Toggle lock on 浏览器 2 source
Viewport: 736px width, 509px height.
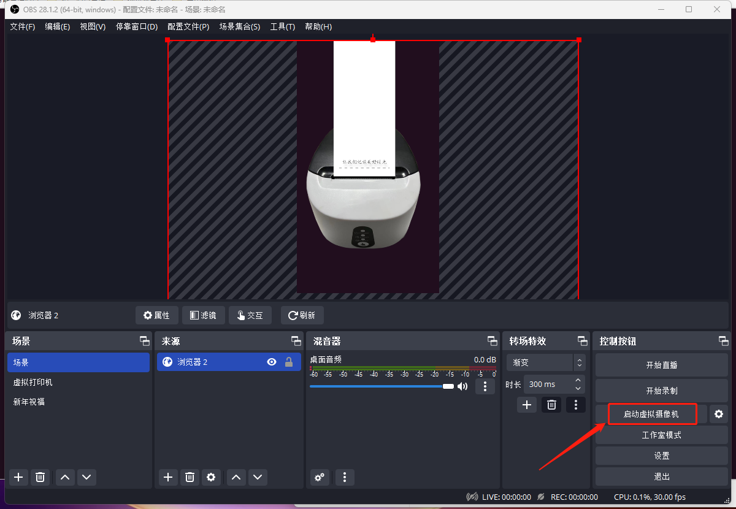tap(288, 362)
